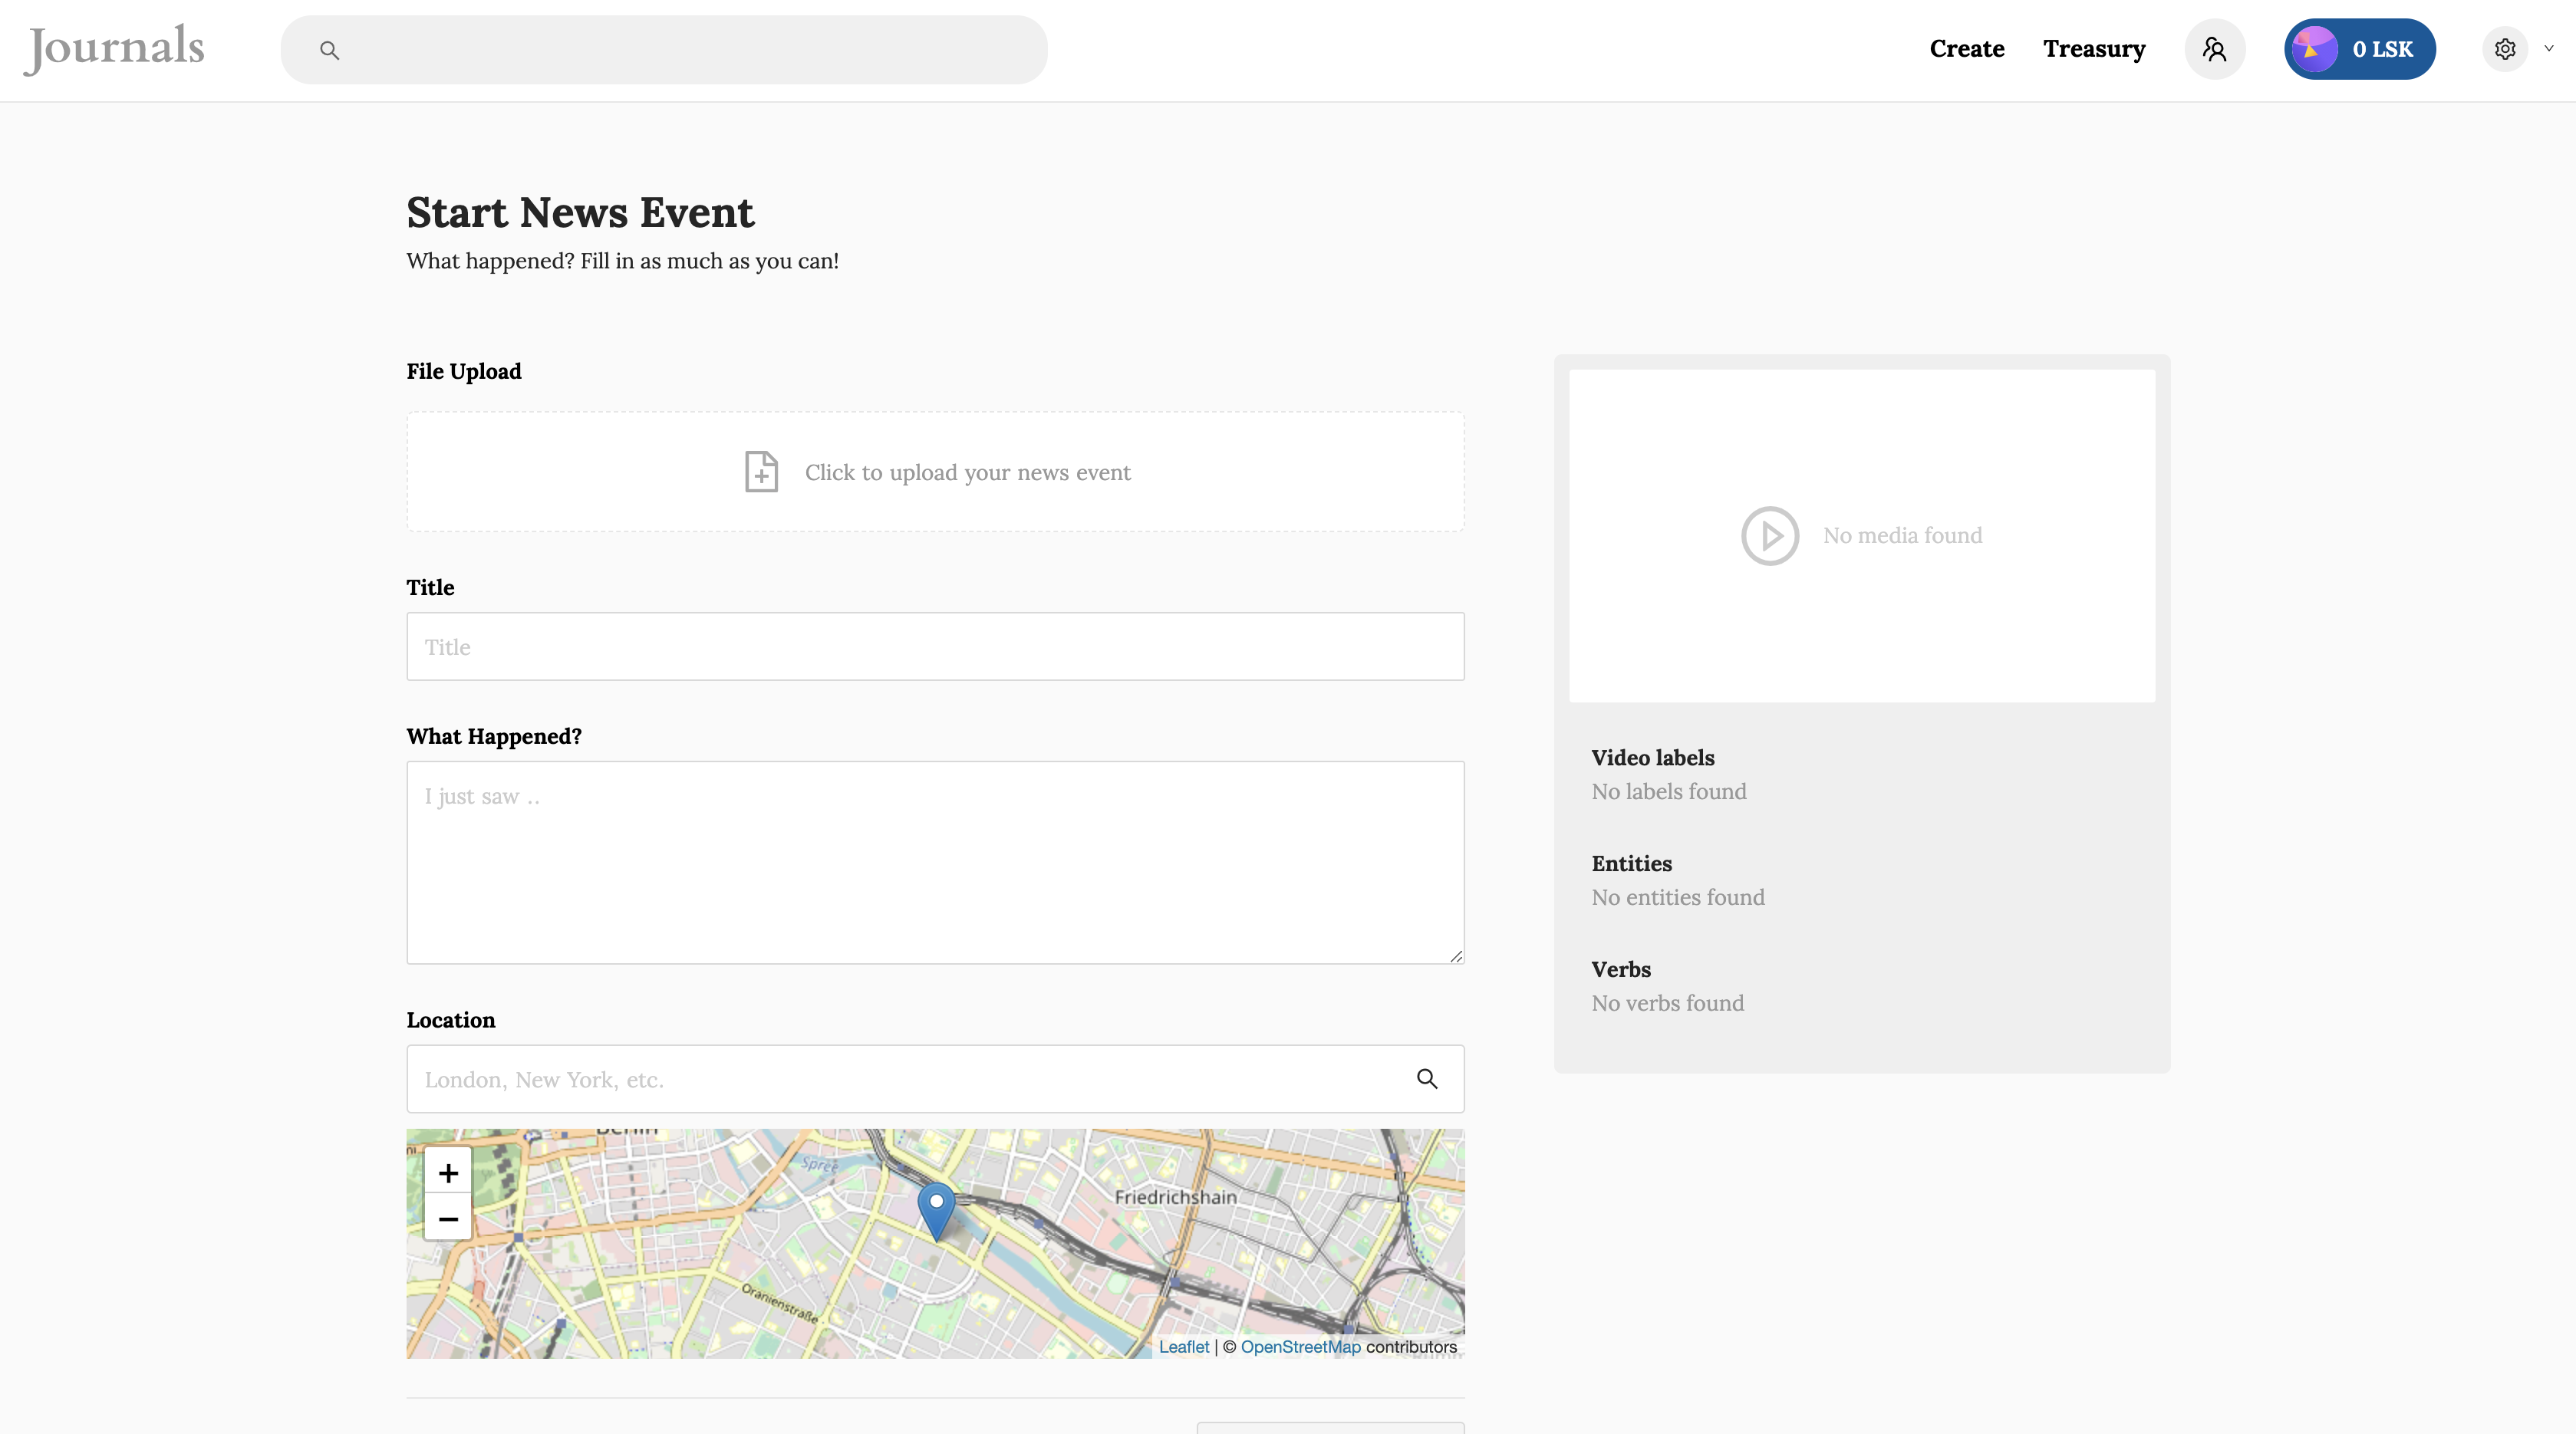Click the What Happened text area
Screen dimensions: 2576x1434
click(935, 863)
